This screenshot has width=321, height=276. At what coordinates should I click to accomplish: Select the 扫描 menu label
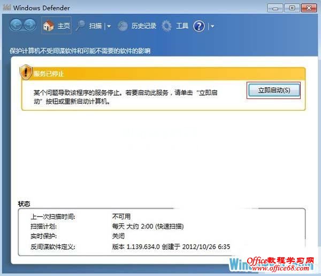(x=95, y=26)
